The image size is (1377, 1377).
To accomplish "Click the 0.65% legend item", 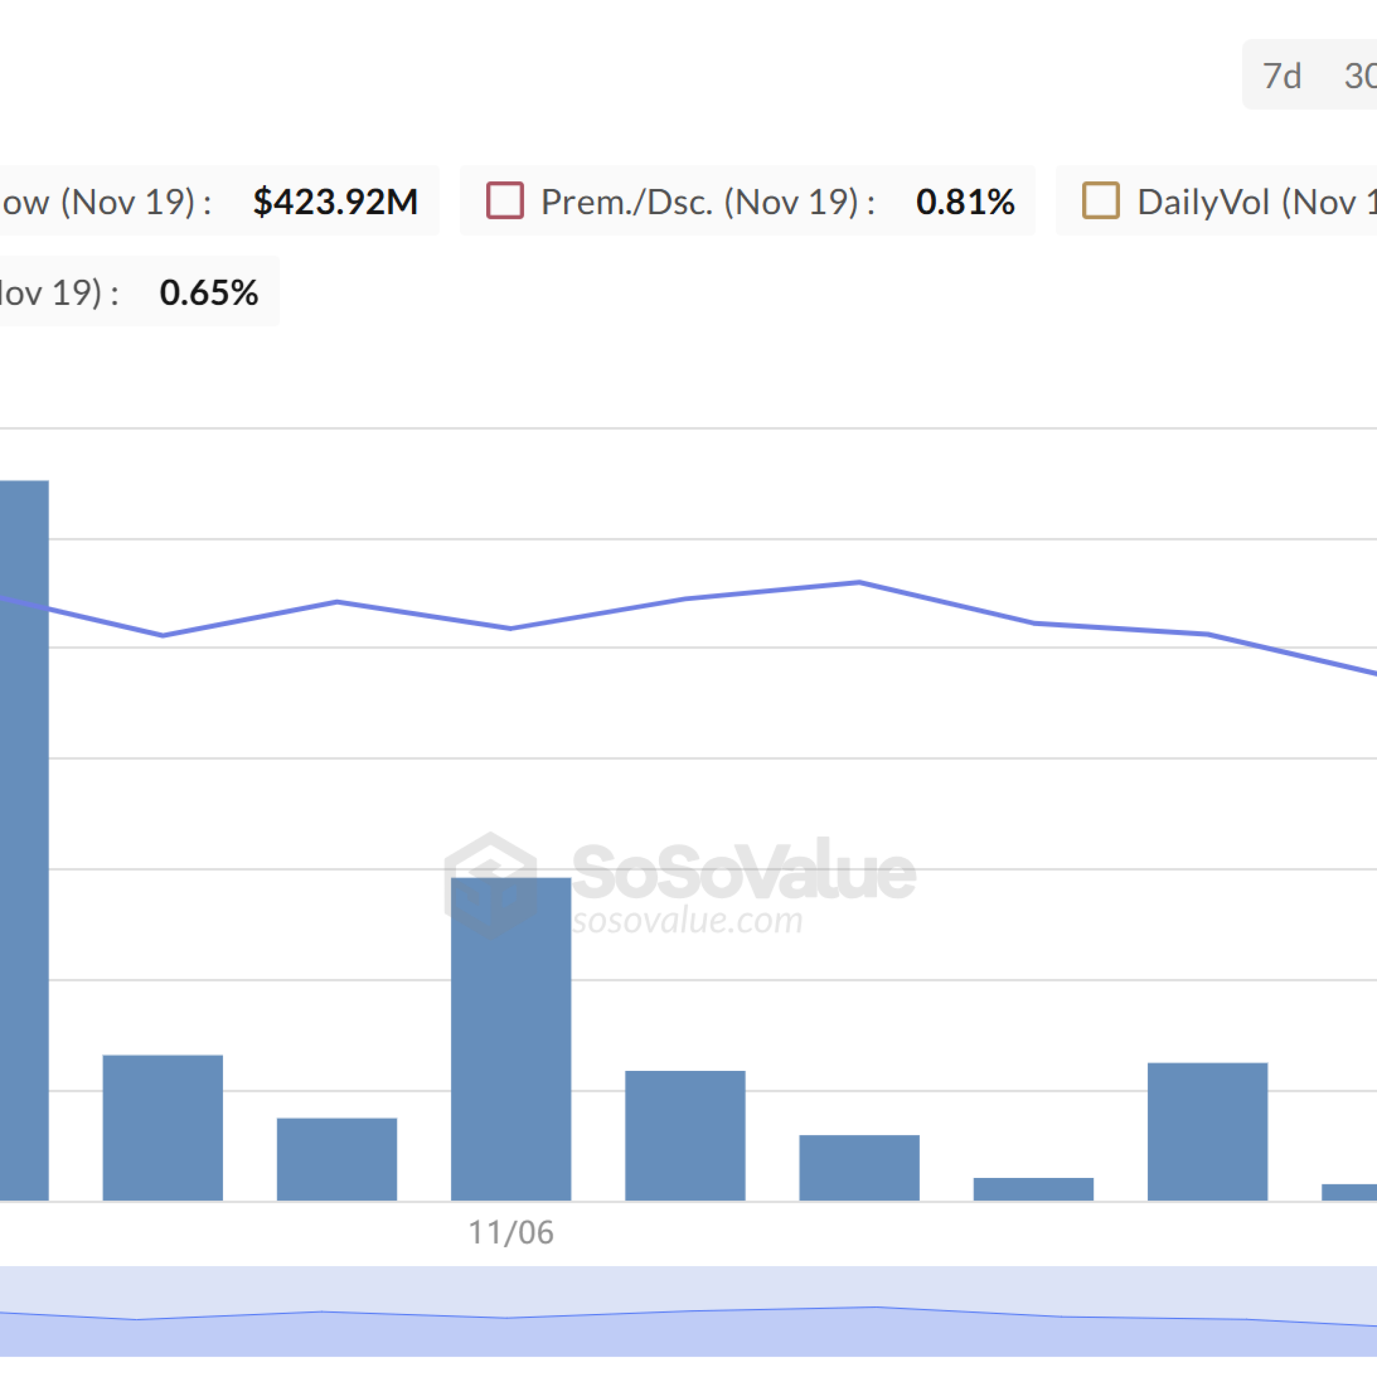I will point(208,292).
